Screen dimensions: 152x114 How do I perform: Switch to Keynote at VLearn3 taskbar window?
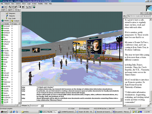coord(103,112)
